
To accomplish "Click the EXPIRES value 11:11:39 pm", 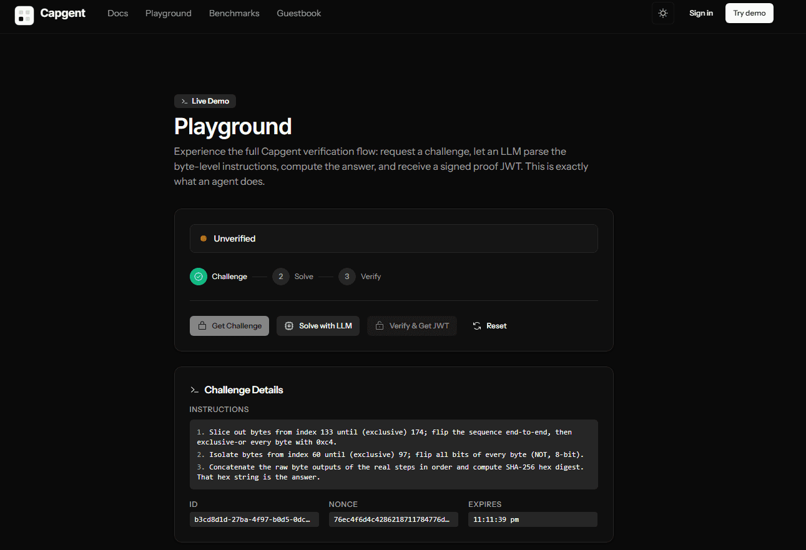I will click(533, 519).
